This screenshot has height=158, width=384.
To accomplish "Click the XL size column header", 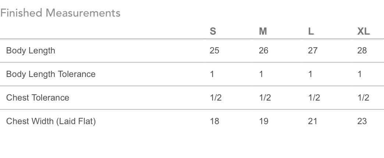I will click(363, 32).
